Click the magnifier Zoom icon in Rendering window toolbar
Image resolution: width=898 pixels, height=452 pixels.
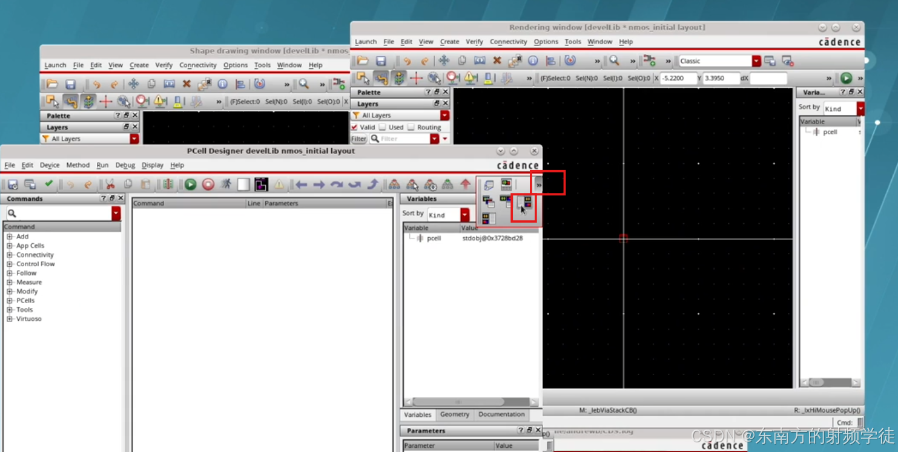tap(614, 61)
